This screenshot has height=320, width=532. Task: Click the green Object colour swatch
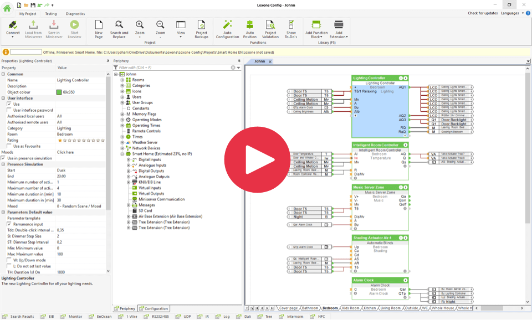[x=59, y=92]
